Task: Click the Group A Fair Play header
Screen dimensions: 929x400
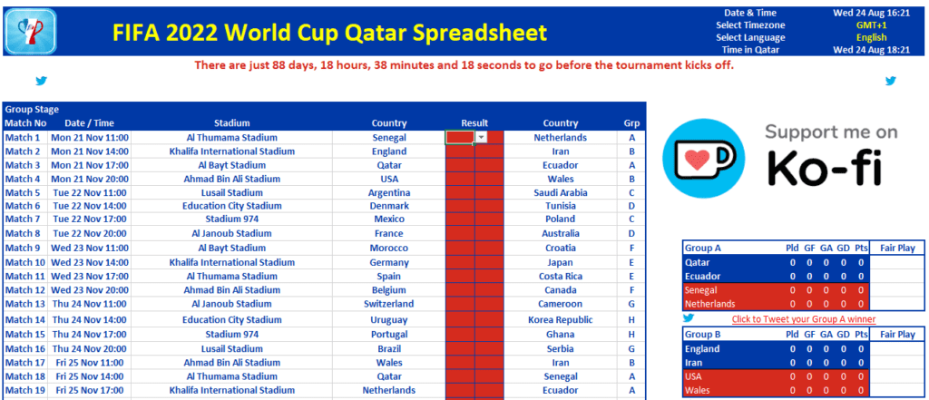Action: (x=896, y=248)
